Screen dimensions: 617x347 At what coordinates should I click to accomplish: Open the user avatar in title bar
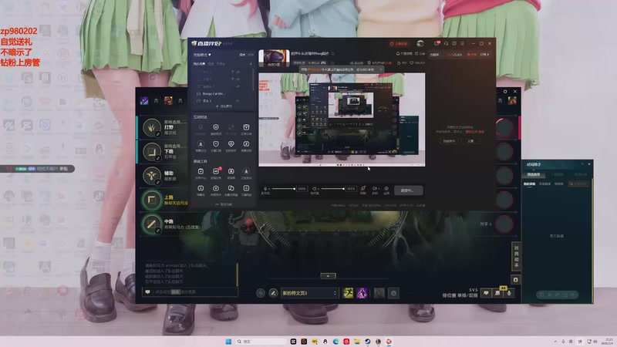click(x=420, y=43)
